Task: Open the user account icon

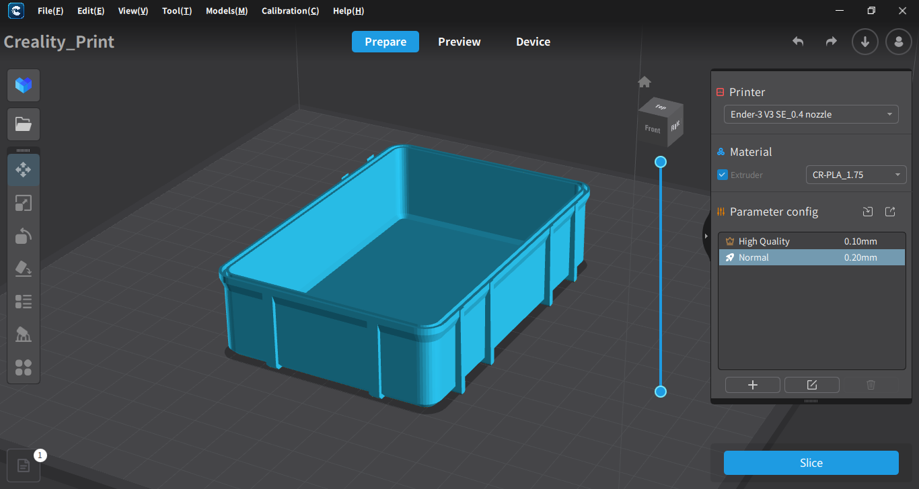Action: (899, 42)
